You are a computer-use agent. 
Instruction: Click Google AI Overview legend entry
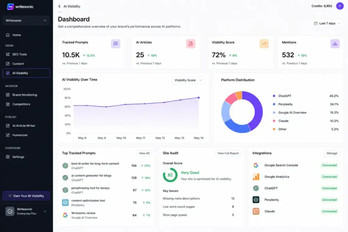306,113
